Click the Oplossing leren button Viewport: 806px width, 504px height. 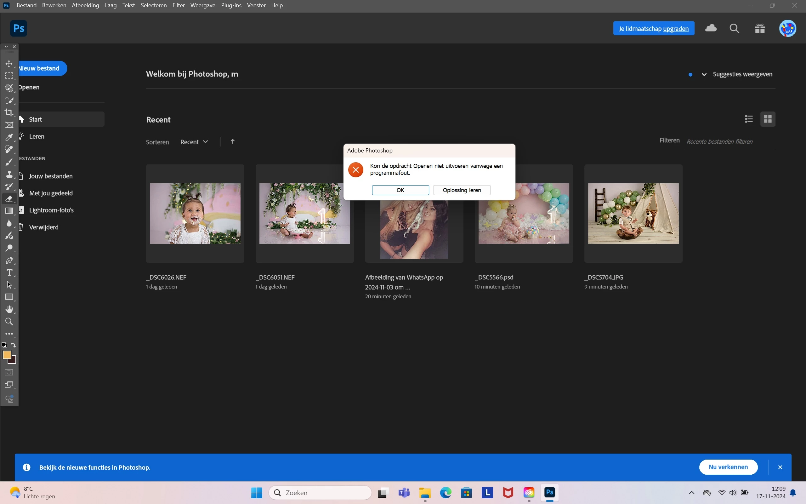coord(462,190)
